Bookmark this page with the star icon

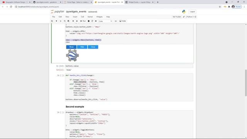[220, 7]
